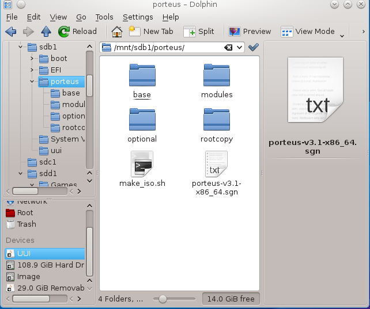Viewport: 370px width, 309px height.
Task: Confirm location with checkmark button
Action: (253, 47)
